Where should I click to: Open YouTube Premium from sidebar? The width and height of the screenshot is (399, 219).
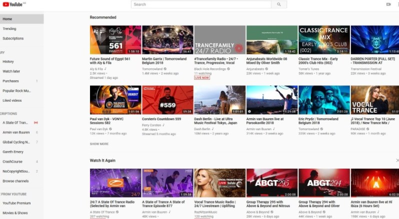pyautogui.click(x=16, y=203)
